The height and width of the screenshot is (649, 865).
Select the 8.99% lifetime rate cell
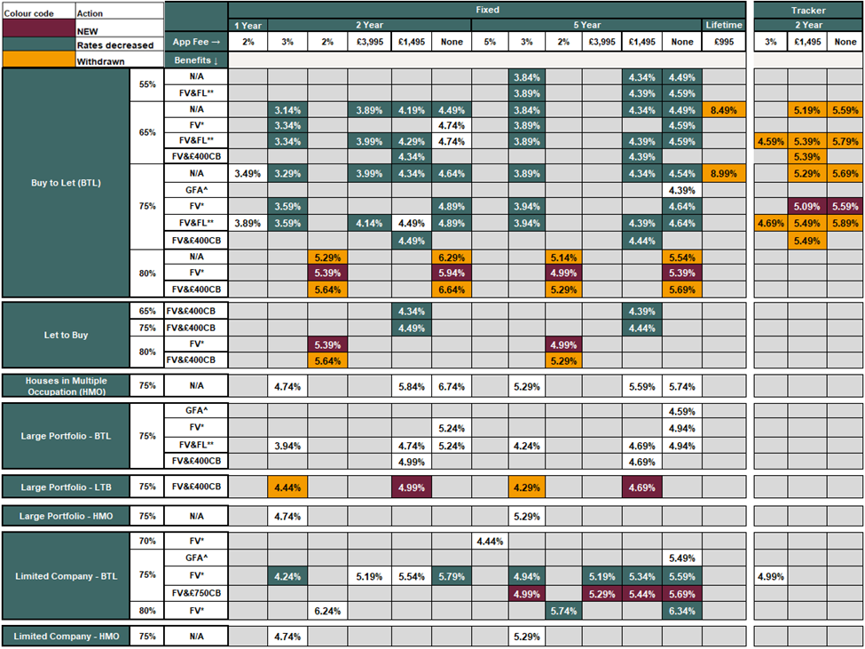coord(723,174)
